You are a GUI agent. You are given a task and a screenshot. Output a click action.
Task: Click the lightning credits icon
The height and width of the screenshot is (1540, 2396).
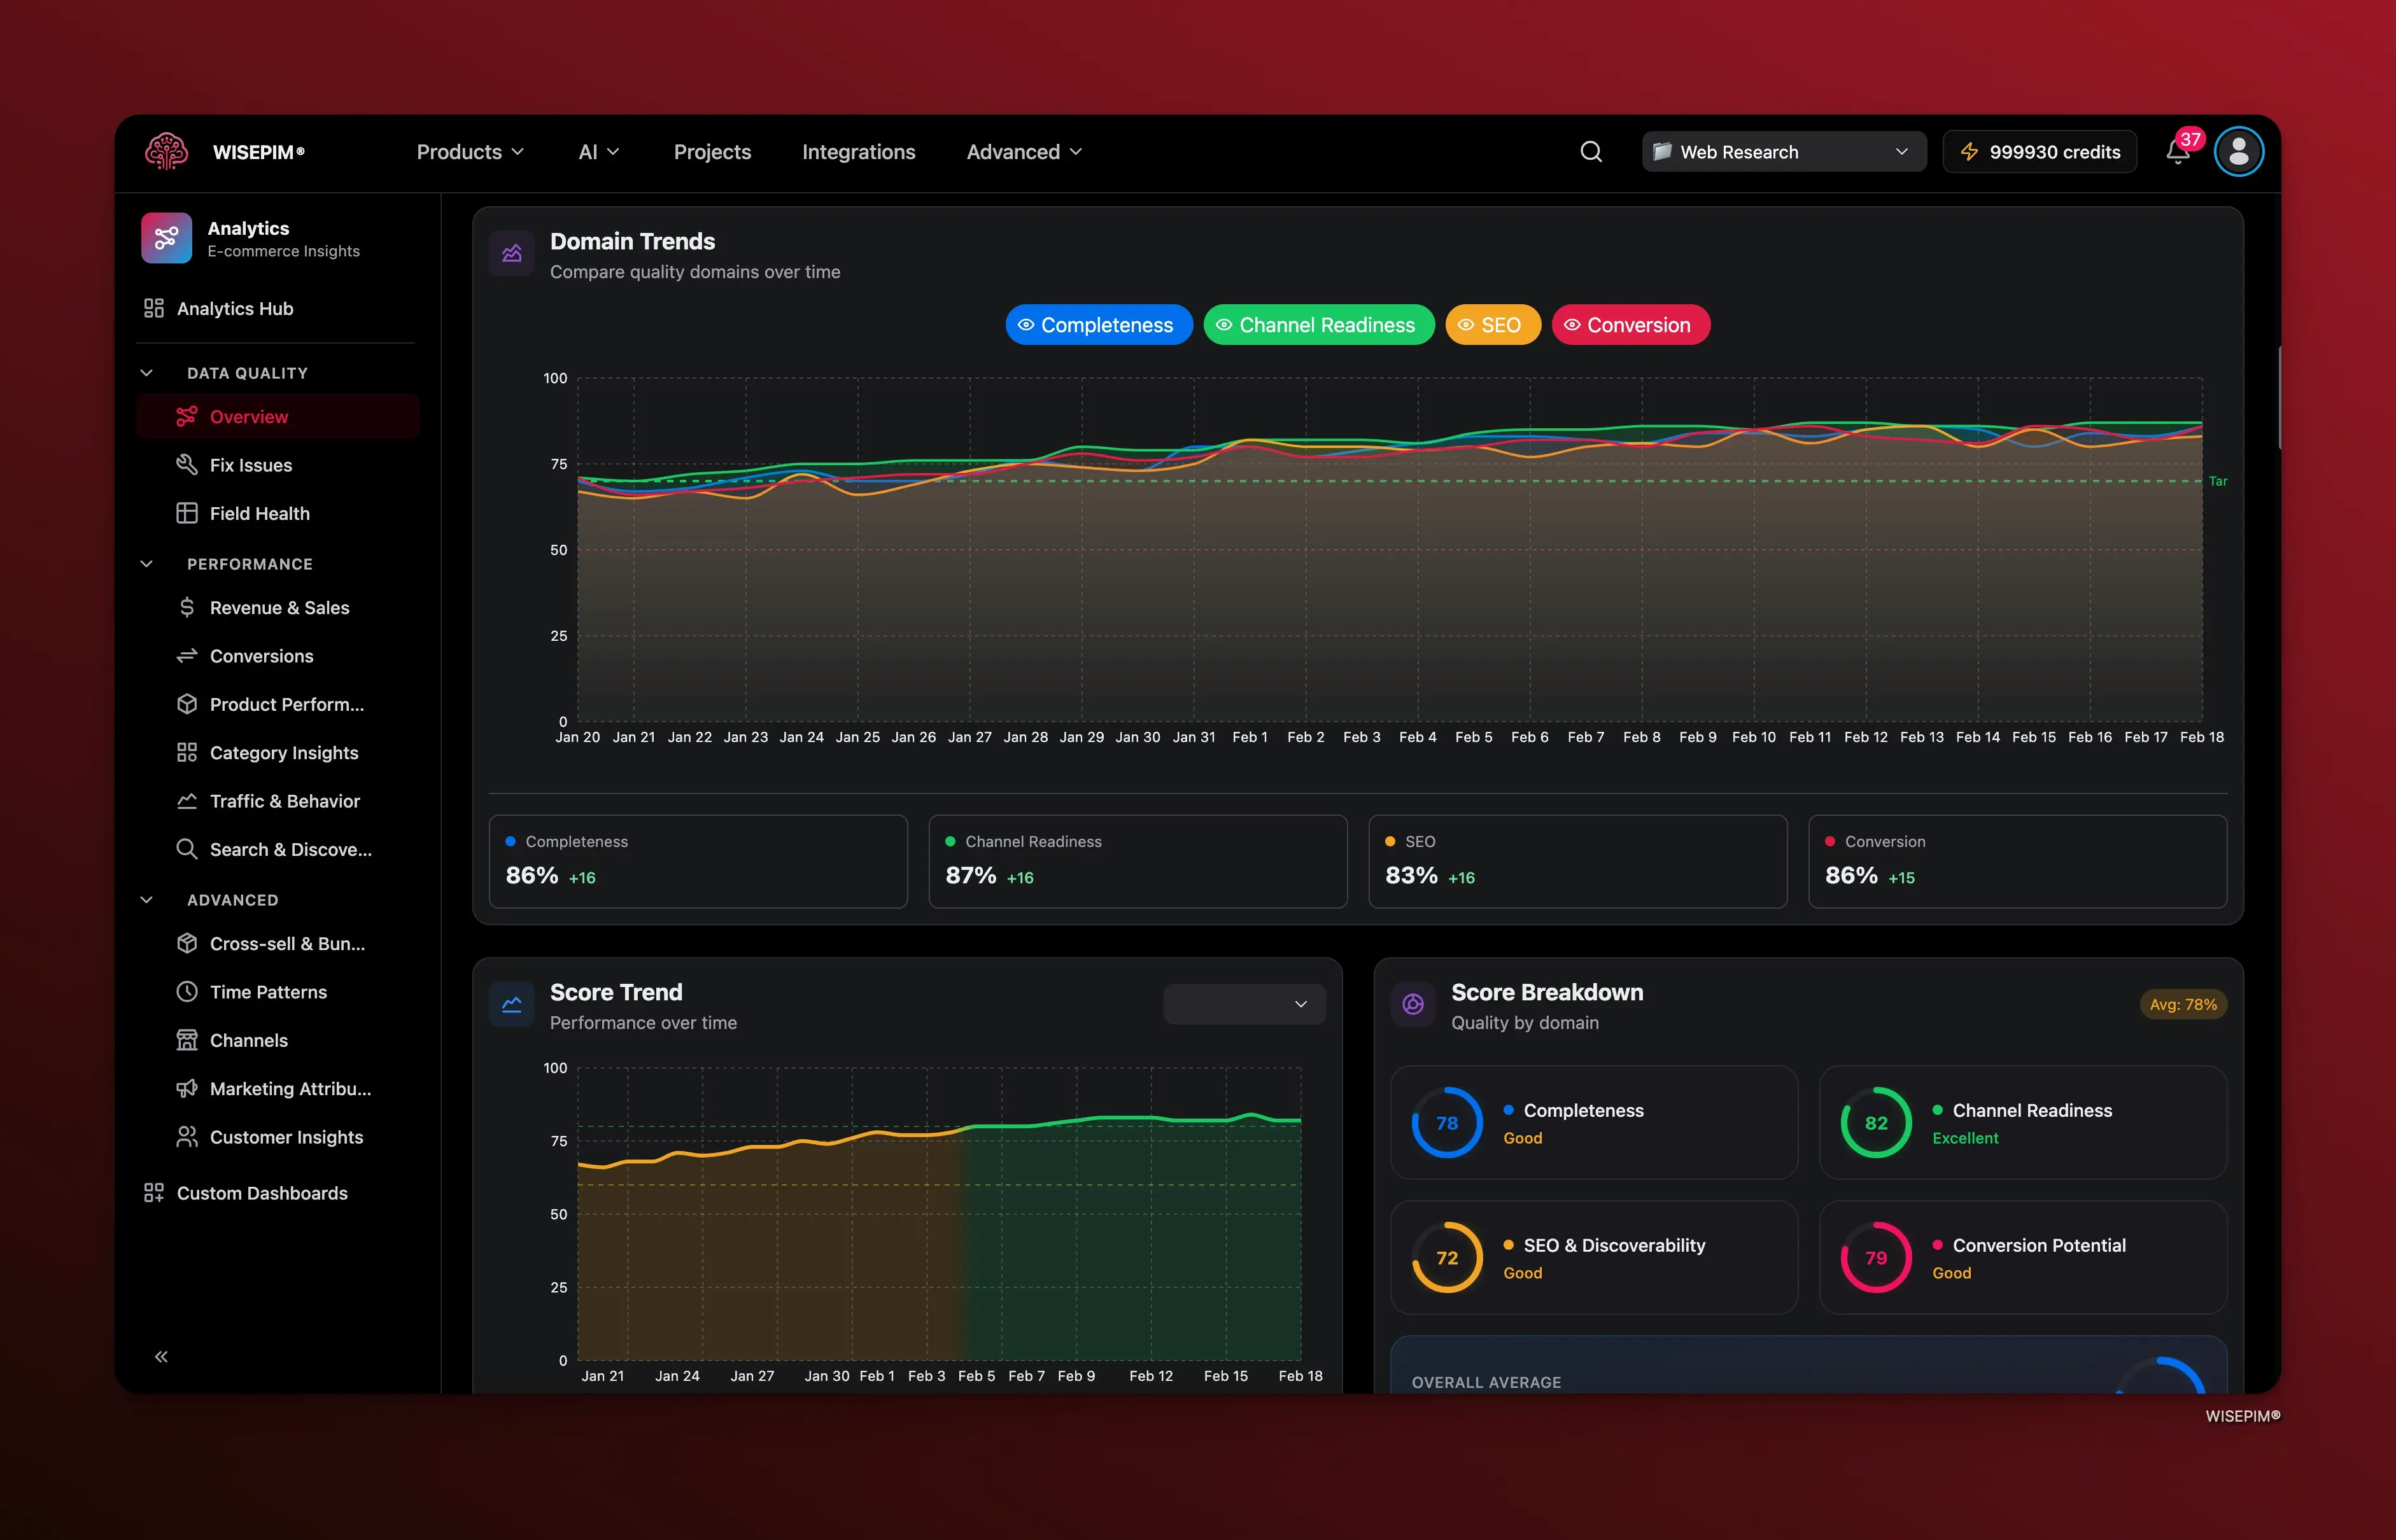[1968, 152]
